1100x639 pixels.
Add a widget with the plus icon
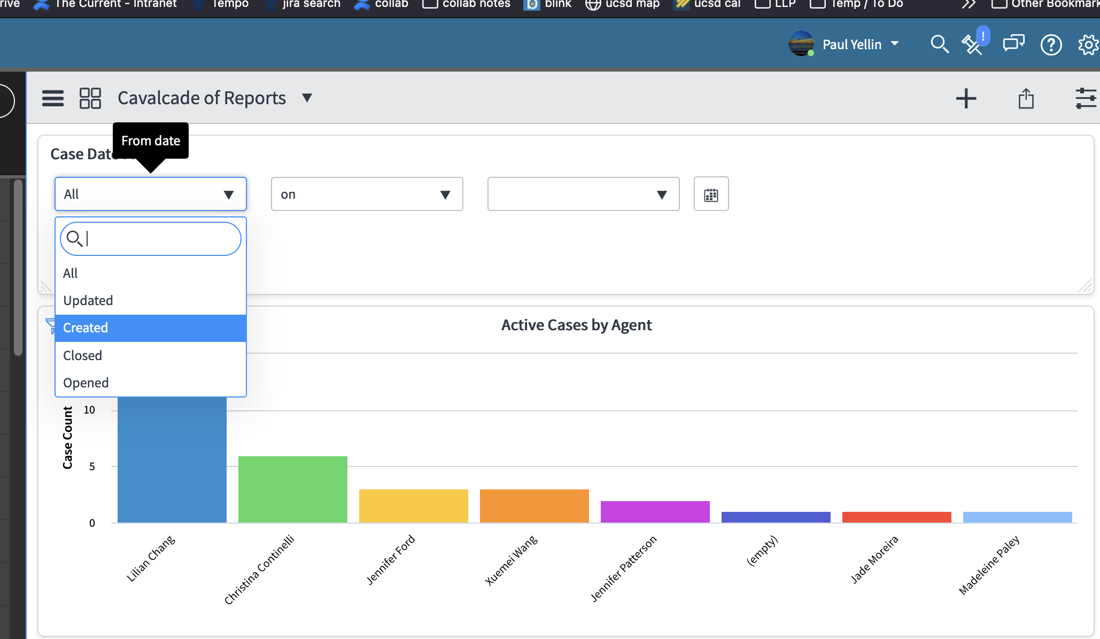pos(966,98)
